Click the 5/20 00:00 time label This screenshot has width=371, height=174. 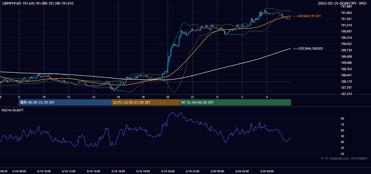coord(217,171)
